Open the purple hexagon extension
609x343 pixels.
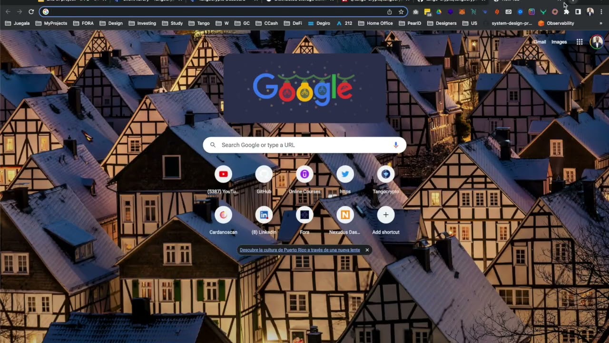tap(451, 11)
